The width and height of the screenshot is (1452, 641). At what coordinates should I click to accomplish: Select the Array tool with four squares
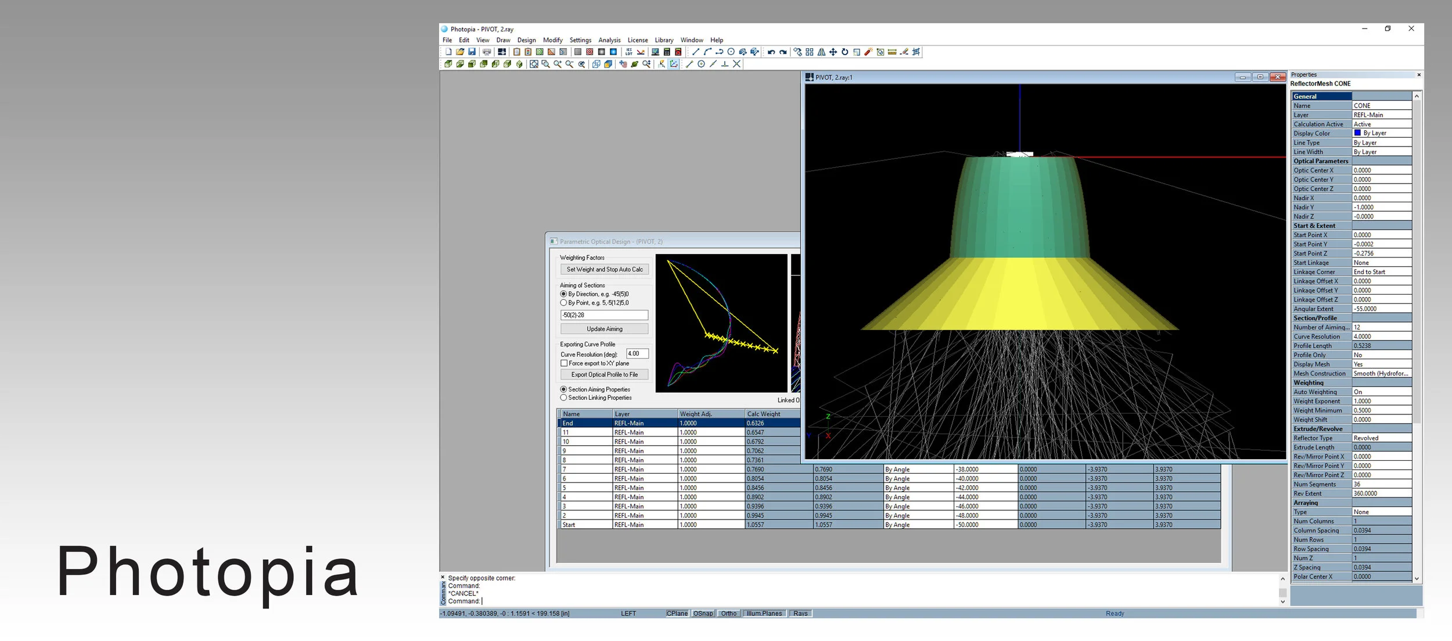(x=810, y=52)
